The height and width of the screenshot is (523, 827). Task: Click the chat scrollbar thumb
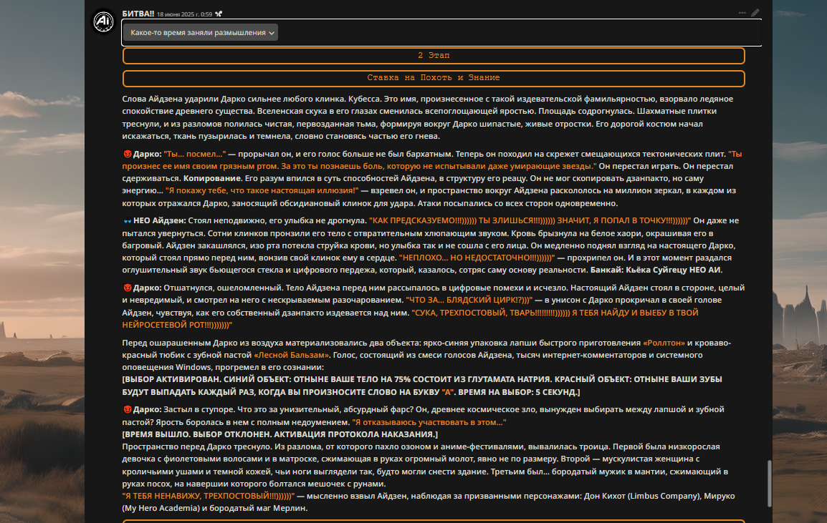[770, 484]
